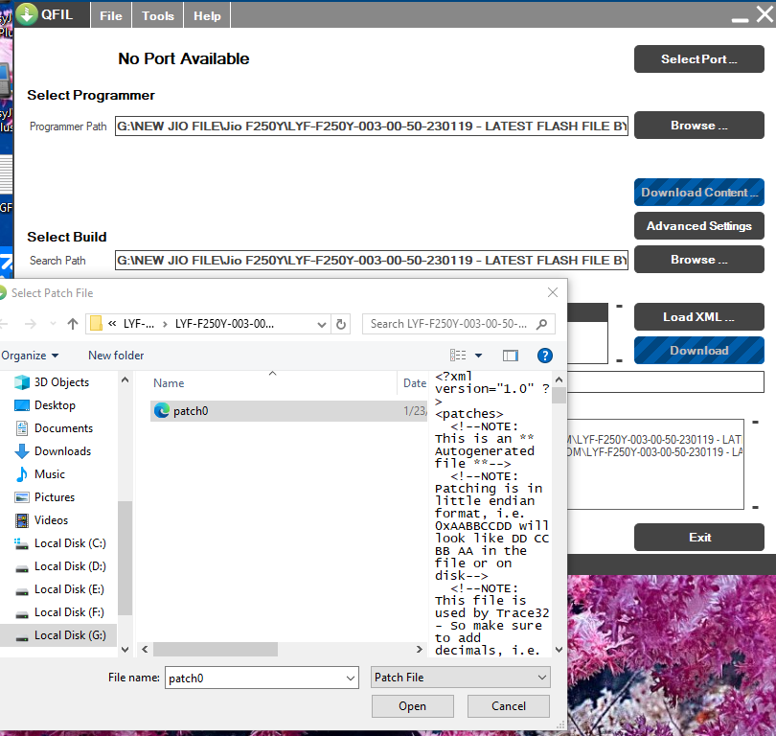Open the Help menu
The height and width of the screenshot is (736, 776).
[207, 15]
